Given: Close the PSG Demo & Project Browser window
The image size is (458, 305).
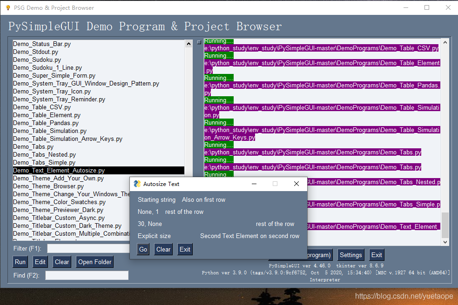Looking at the screenshot, I should [448, 7].
